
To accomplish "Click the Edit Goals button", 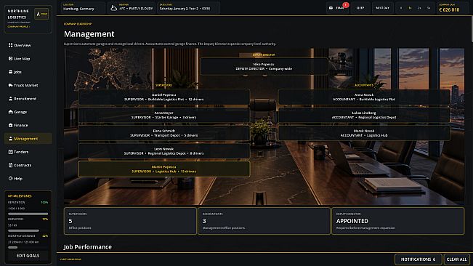I will [x=28, y=255].
